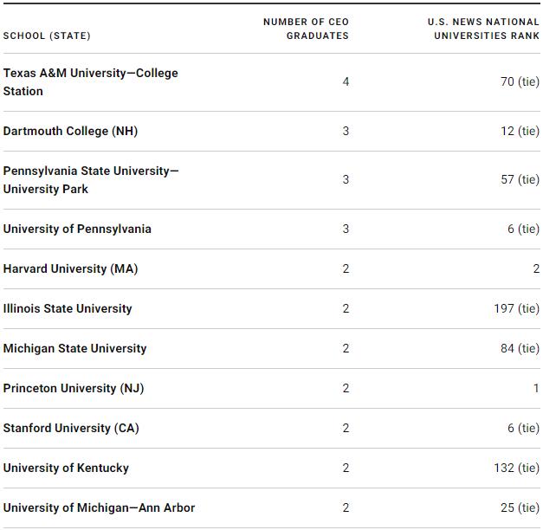Click Princeton University (NJ) school name
Image resolution: width=543 pixels, height=530 pixels.
point(74,388)
